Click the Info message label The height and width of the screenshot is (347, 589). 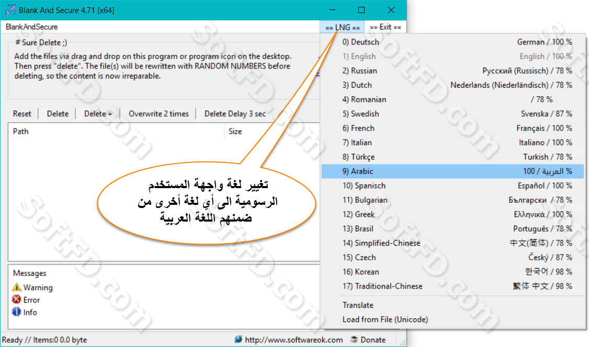click(30, 312)
